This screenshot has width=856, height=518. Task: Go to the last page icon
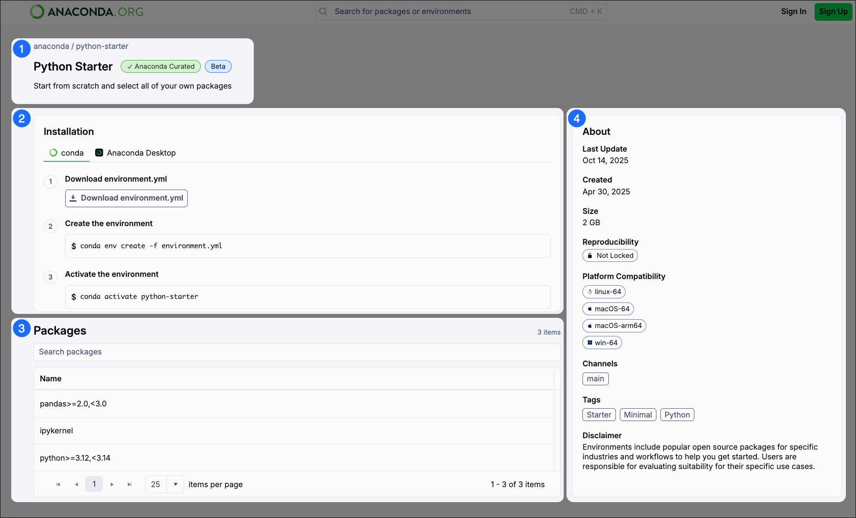coord(130,484)
